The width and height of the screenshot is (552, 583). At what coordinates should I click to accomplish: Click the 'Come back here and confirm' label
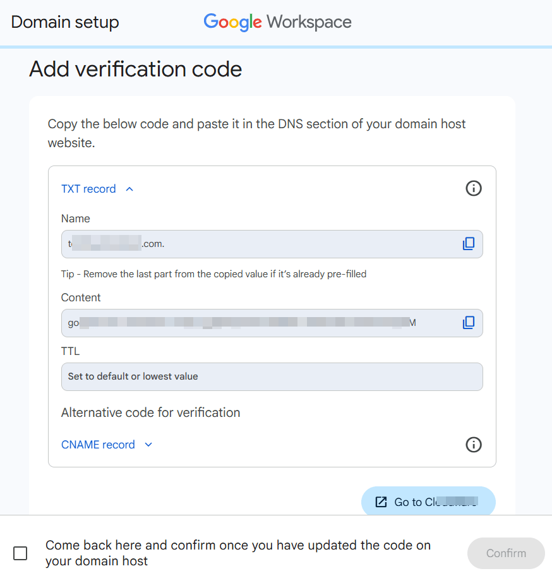click(238, 553)
